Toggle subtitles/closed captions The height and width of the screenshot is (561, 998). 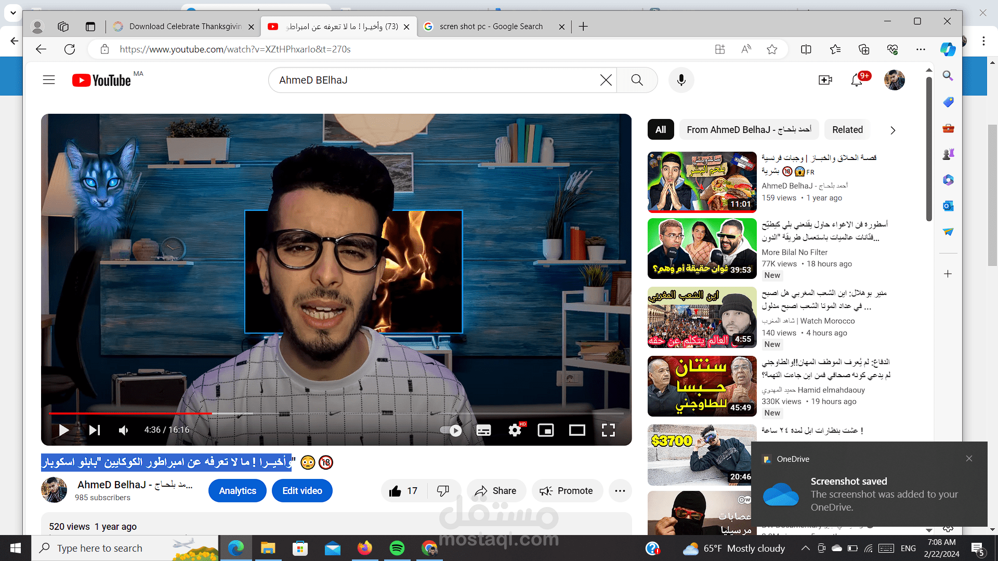(483, 430)
